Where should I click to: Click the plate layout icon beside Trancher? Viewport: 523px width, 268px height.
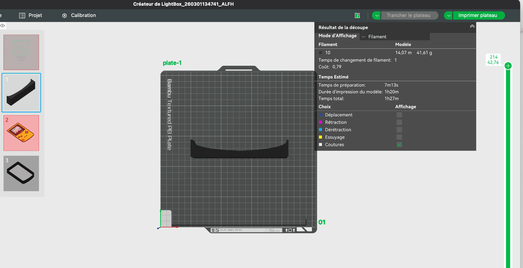click(357, 16)
